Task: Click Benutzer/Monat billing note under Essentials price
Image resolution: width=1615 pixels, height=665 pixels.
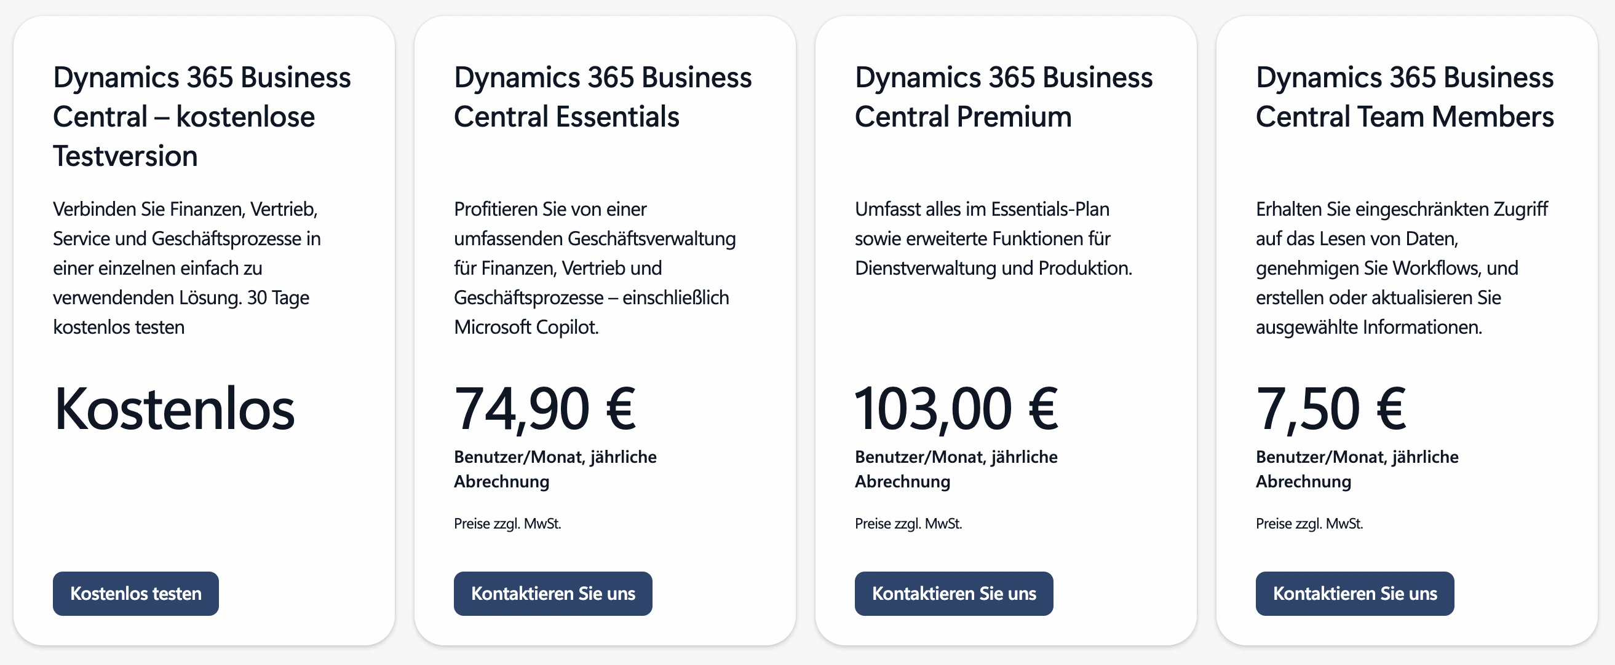Action: pyautogui.click(x=555, y=469)
